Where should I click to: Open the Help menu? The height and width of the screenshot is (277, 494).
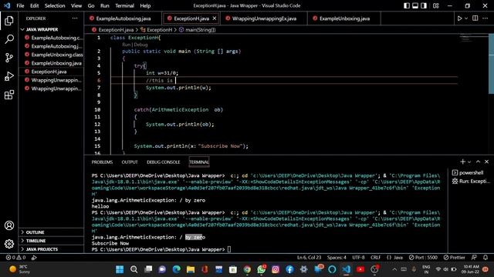145,5
